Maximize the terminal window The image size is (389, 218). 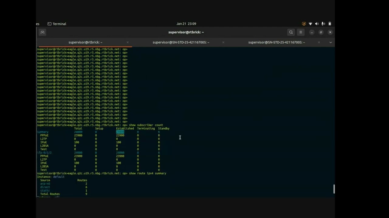[x=321, y=32]
